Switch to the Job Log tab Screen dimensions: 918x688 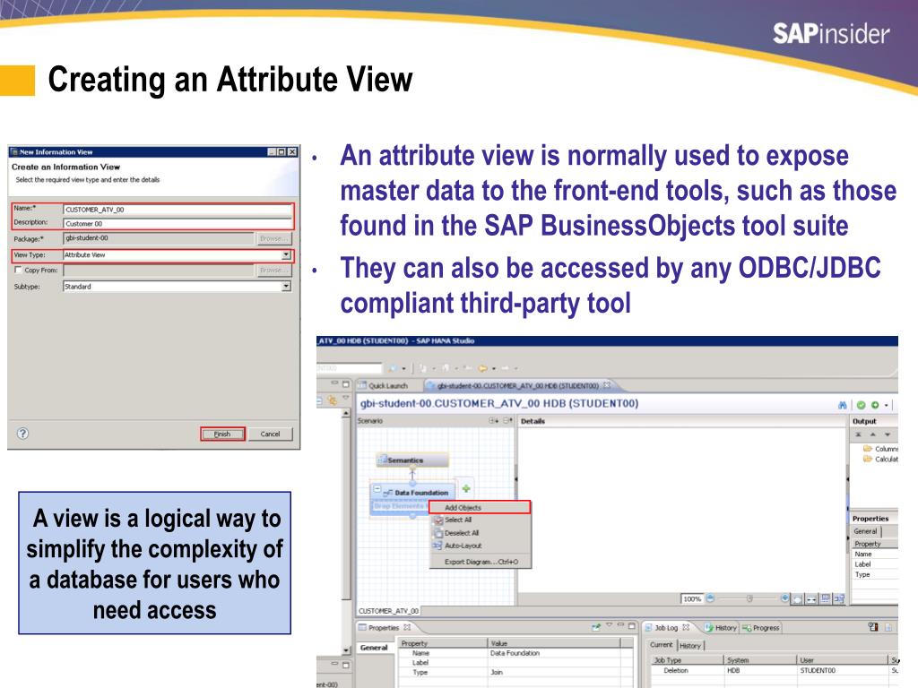pos(666,628)
